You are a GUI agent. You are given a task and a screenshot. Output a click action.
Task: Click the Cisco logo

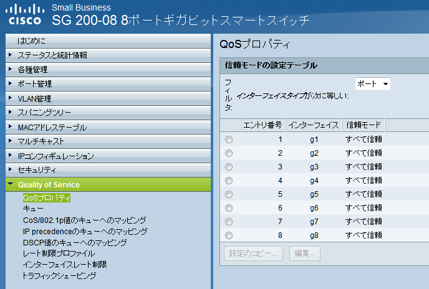[24, 14]
